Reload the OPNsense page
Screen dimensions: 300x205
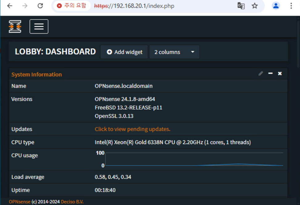coord(40,6)
